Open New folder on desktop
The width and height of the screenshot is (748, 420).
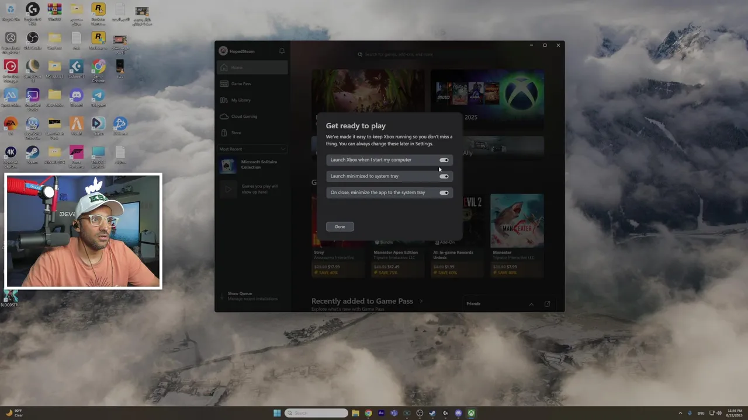[x=54, y=97]
